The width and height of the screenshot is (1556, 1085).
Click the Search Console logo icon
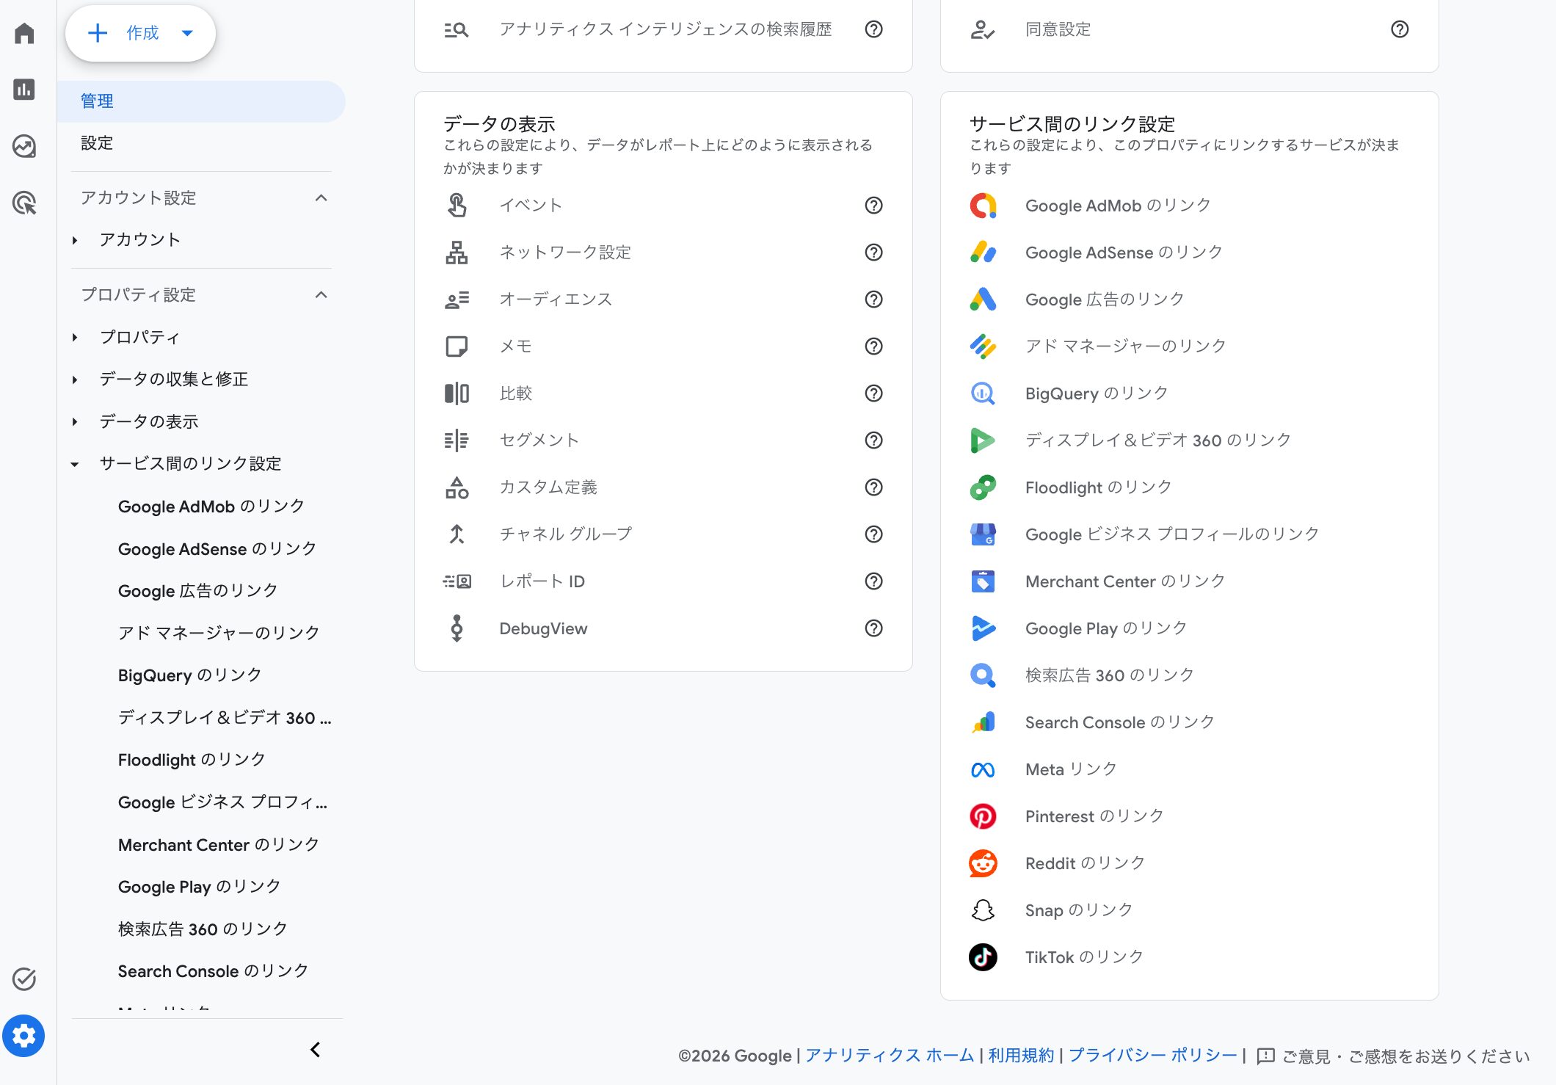tap(983, 722)
